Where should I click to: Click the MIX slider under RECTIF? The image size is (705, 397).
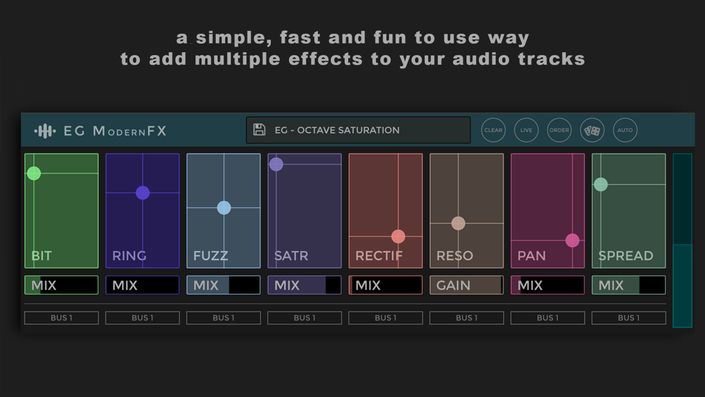click(x=386, y=285)
